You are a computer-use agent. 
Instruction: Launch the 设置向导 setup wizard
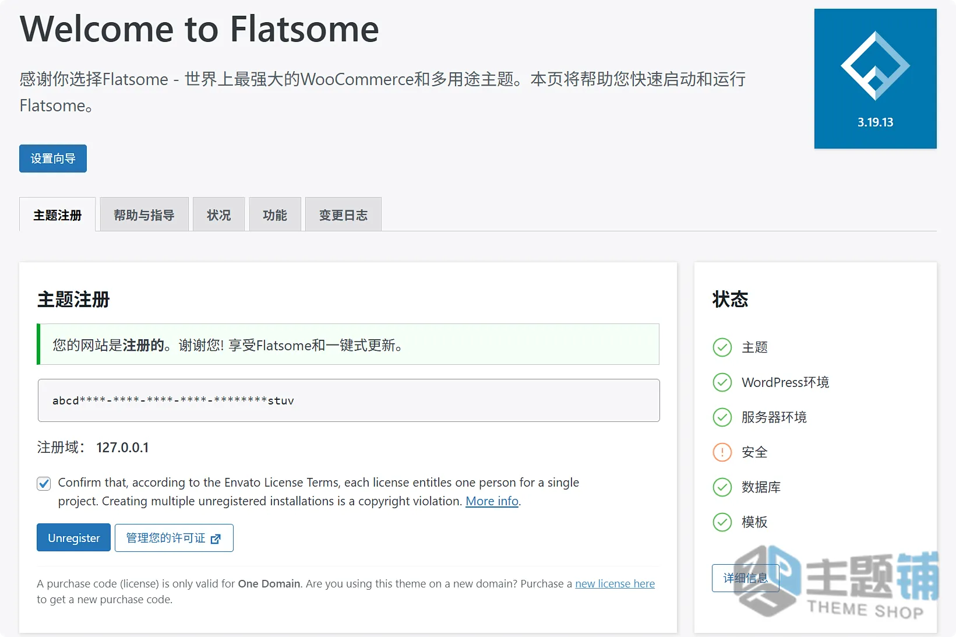coord(53,159)
